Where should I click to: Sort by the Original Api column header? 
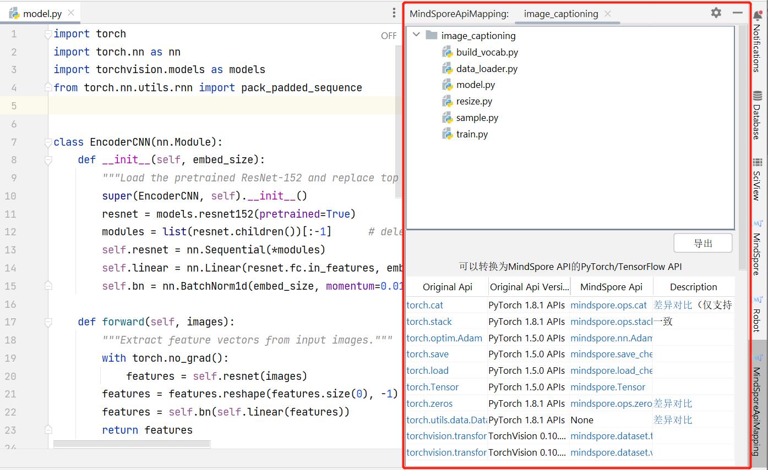[447, 287]
